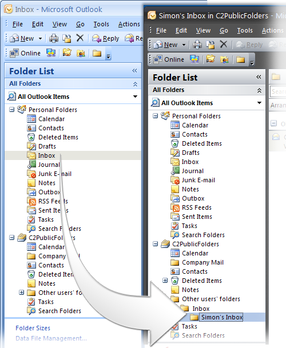Open Data File Management link
Viewport: 286px width, 348px height.
click(x=51, y=338)
